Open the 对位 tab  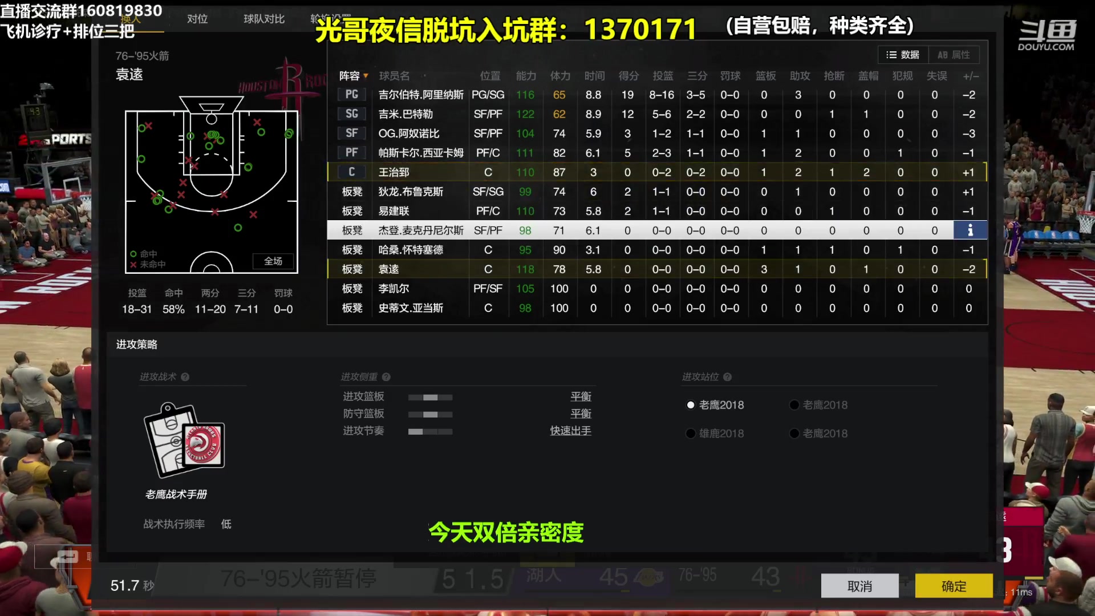click(197, 18)
